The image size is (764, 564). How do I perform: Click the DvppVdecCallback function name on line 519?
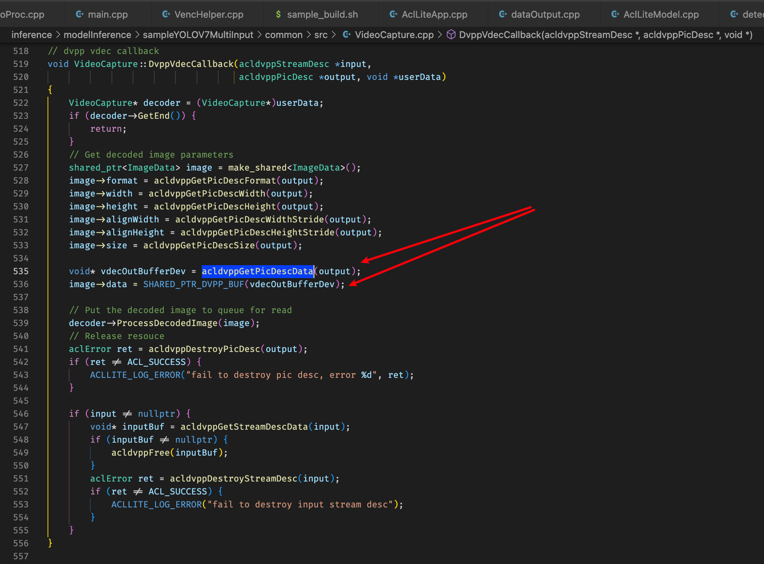tap(191, 64)
